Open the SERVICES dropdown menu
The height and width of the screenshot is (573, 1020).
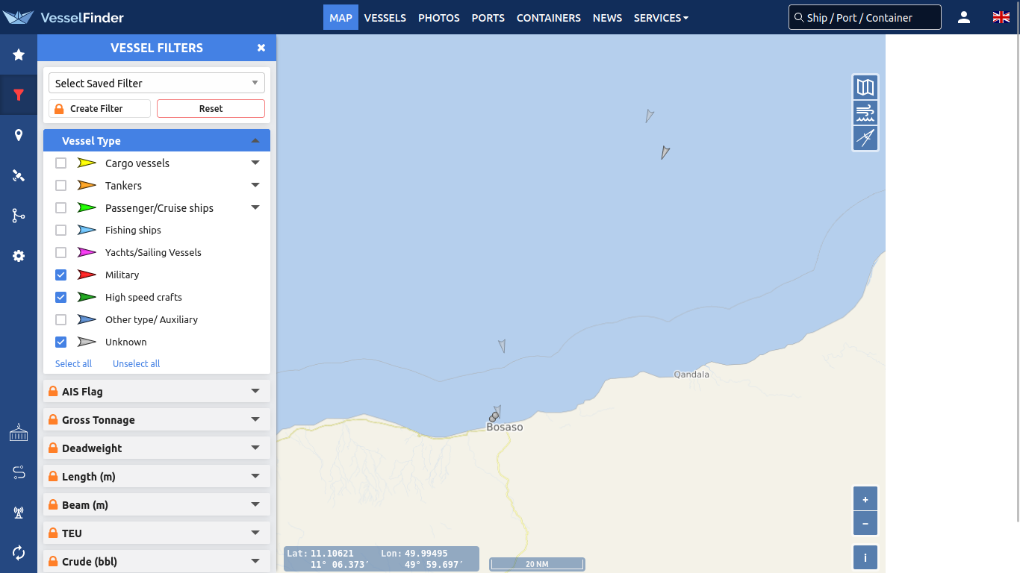click(662, 17)
